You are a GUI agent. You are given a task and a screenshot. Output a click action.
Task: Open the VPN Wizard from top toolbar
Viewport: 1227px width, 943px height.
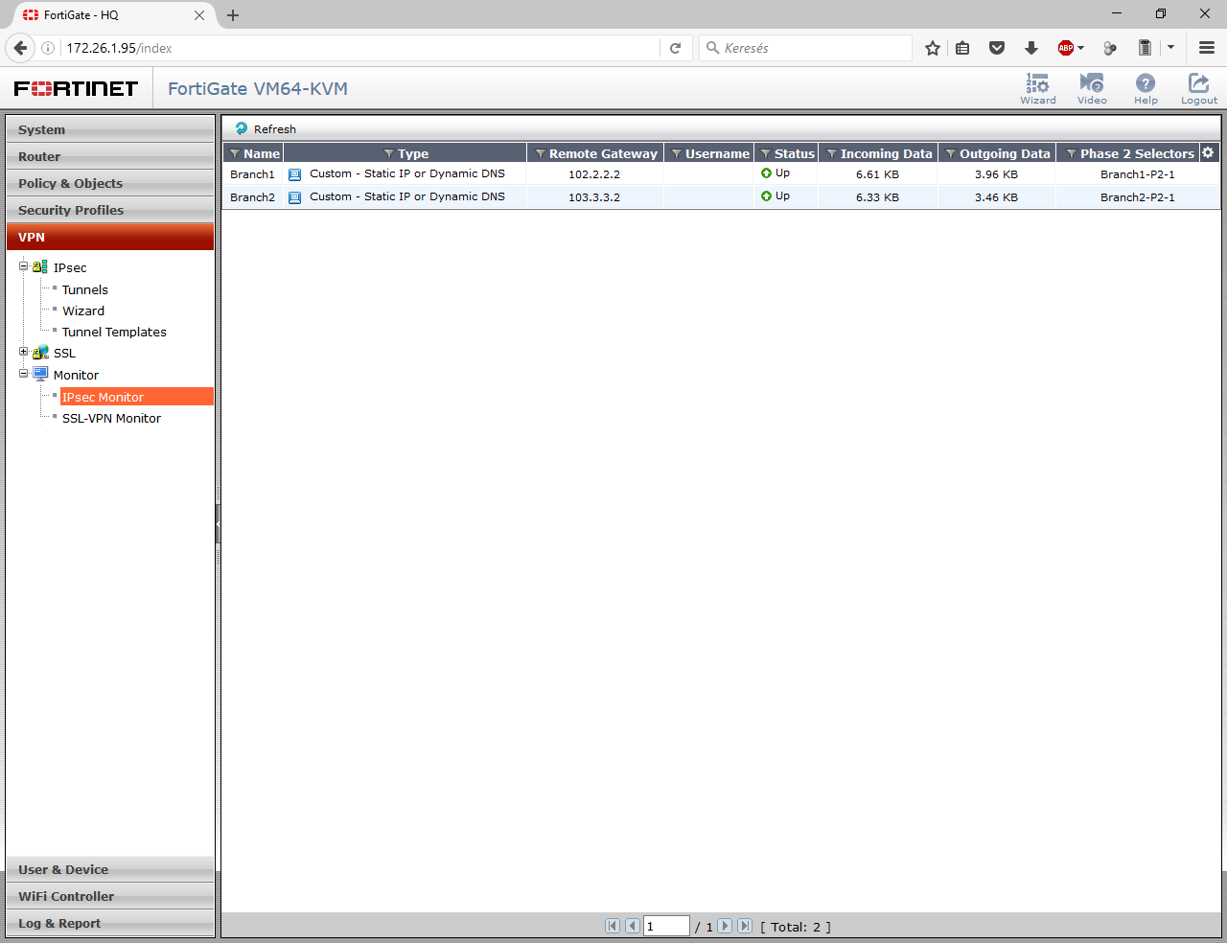click(1038, 88)
